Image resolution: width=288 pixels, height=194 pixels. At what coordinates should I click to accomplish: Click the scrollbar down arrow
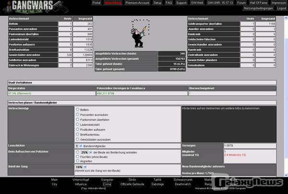click(x=286, y=175)
